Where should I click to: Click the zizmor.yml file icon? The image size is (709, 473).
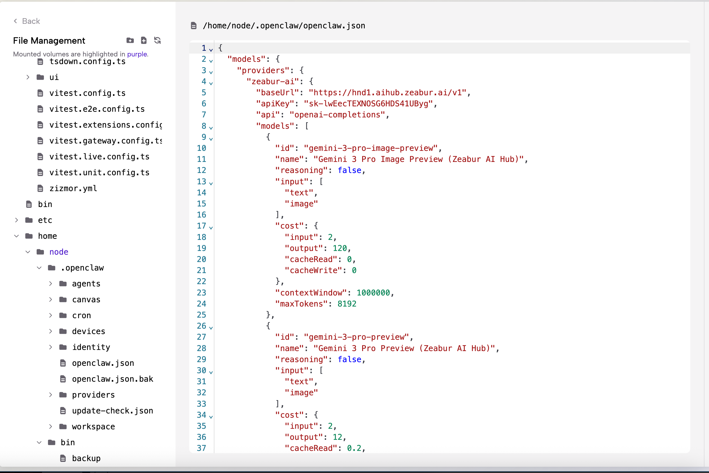click(x=40, y=189)
